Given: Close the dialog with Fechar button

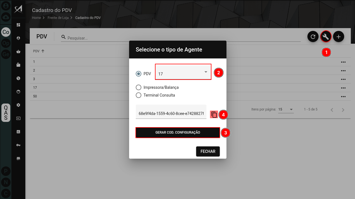Looking at the screenshot, I should (208, 151).
